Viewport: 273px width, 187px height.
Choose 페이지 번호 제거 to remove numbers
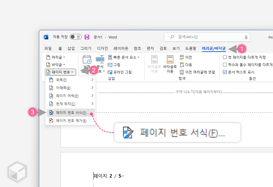pyautogui.click(x=70, y=120)
